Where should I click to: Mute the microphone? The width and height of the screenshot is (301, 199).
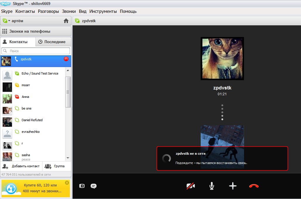212,186
